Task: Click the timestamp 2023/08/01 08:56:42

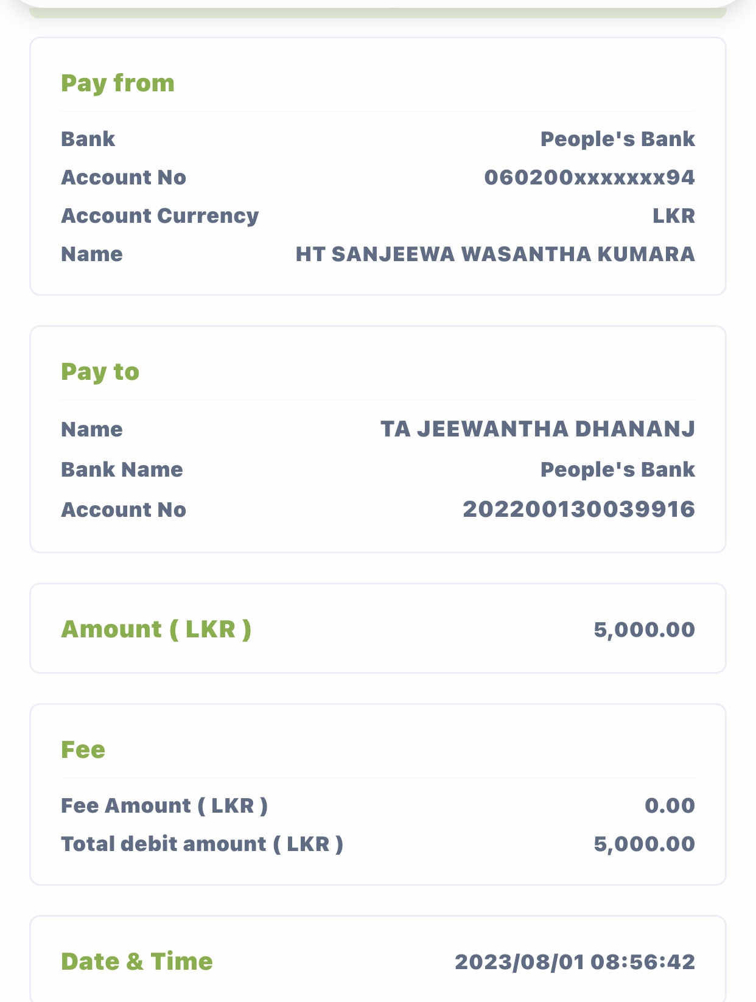Action: pos(575,962)
